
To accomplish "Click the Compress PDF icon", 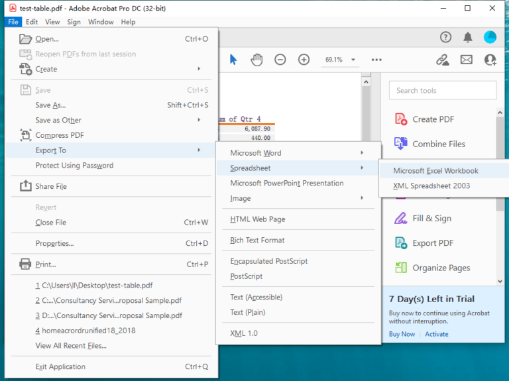I will [x=26, y=135].
